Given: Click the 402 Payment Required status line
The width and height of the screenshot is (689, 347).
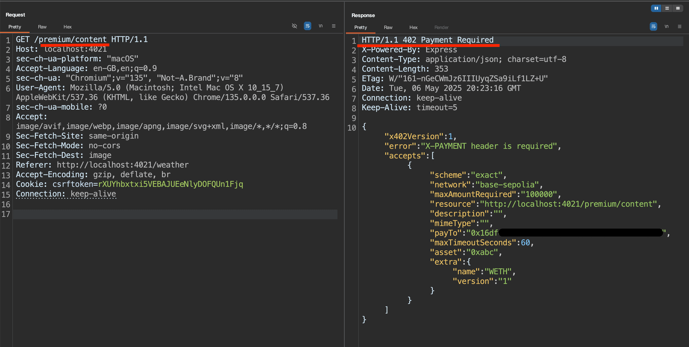Looking at the screenshot, I should click(x=428, y=40).
